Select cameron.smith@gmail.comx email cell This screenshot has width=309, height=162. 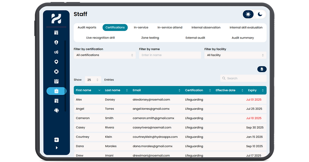(154, 118)
